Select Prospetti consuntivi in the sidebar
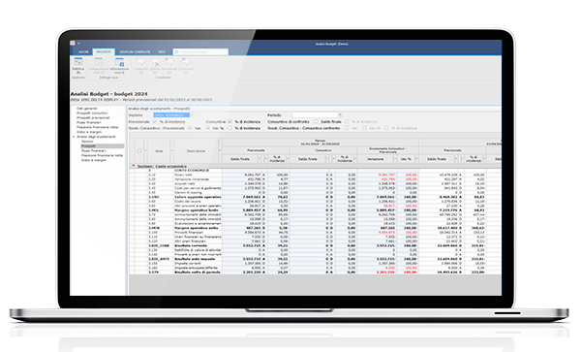 click(92, 113)
